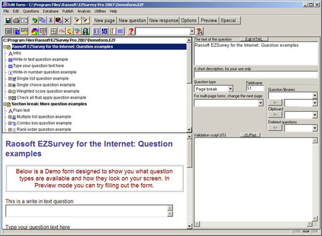Click the Options button
The width and height of the screenshot is (322, 236).
[189, 21]
